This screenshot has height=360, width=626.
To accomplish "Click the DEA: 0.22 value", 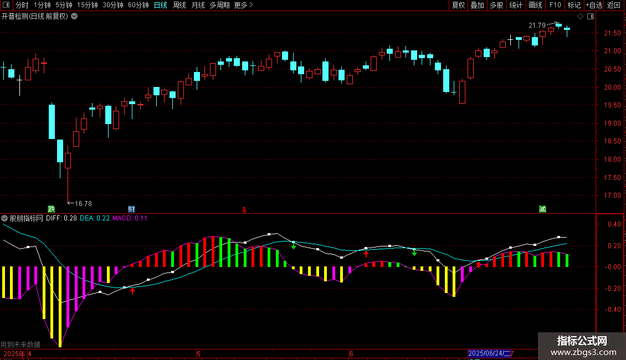I will coord(95,218).
